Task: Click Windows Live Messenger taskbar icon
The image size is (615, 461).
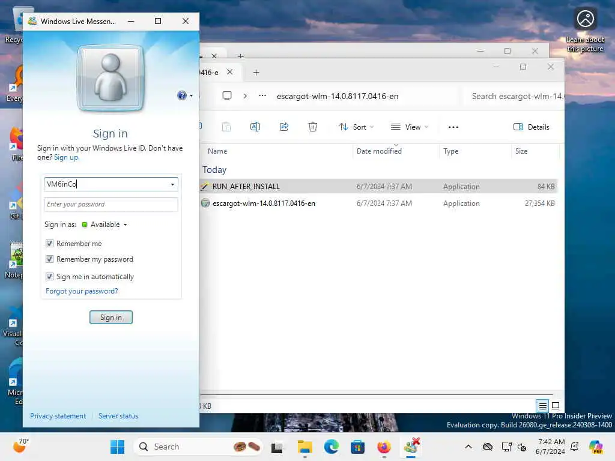Action: tap(411, 447)
